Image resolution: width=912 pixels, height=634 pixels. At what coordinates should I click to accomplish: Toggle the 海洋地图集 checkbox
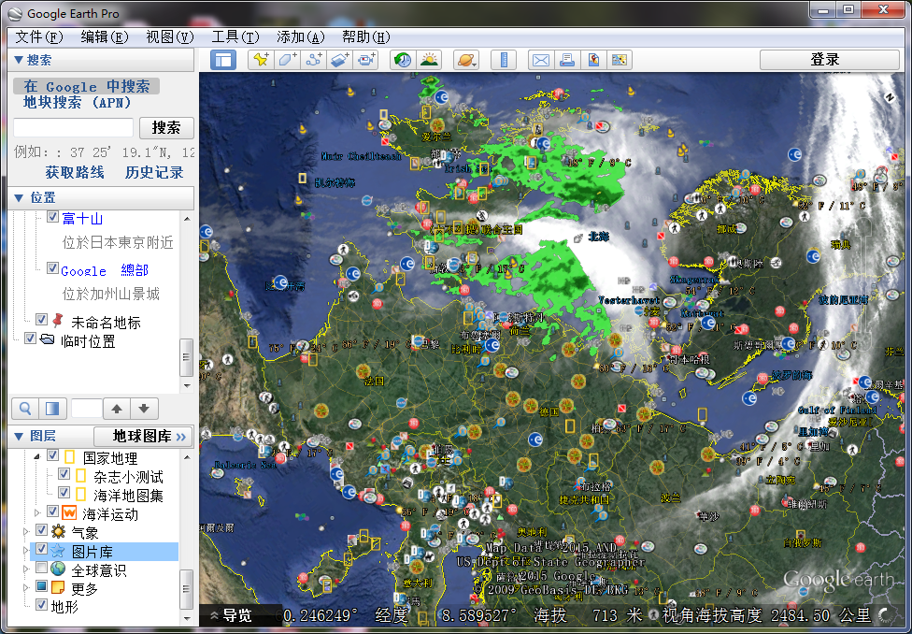point(64,493)
